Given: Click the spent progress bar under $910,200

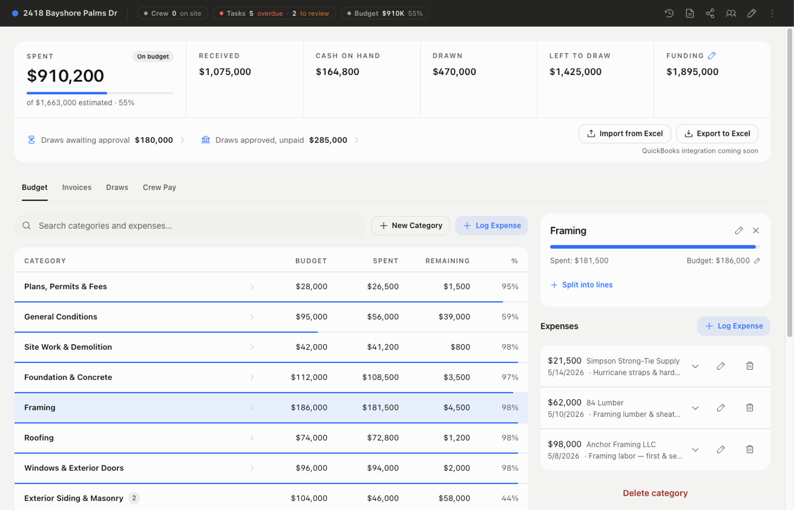Looking at the screenshot, I should (x=100, y=93).
